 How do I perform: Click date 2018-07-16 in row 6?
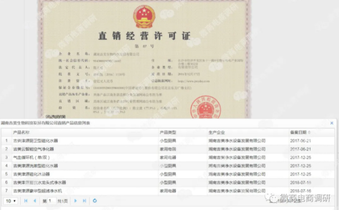(300, 183)
